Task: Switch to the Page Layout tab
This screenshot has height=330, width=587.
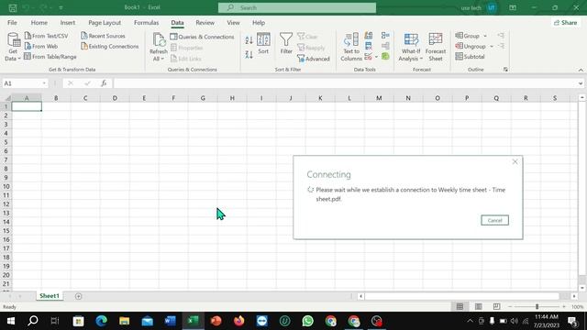Action: [105, 23]
